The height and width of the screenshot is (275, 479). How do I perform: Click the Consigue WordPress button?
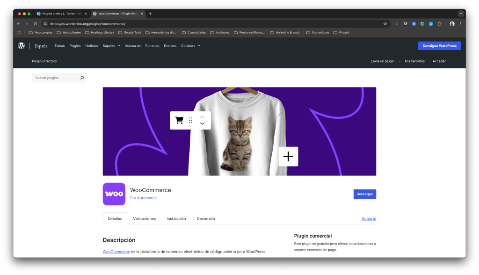(439, 45)
